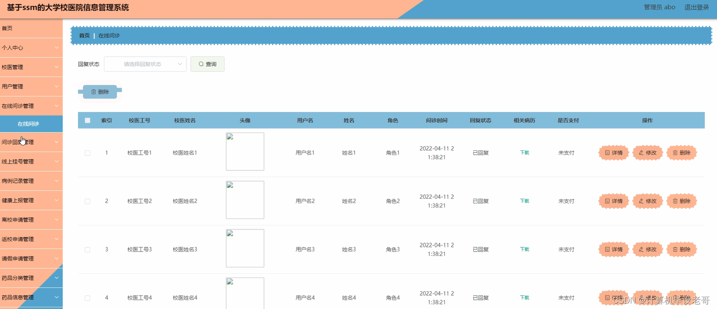Click 修改 for row 校医工号2

648,201
